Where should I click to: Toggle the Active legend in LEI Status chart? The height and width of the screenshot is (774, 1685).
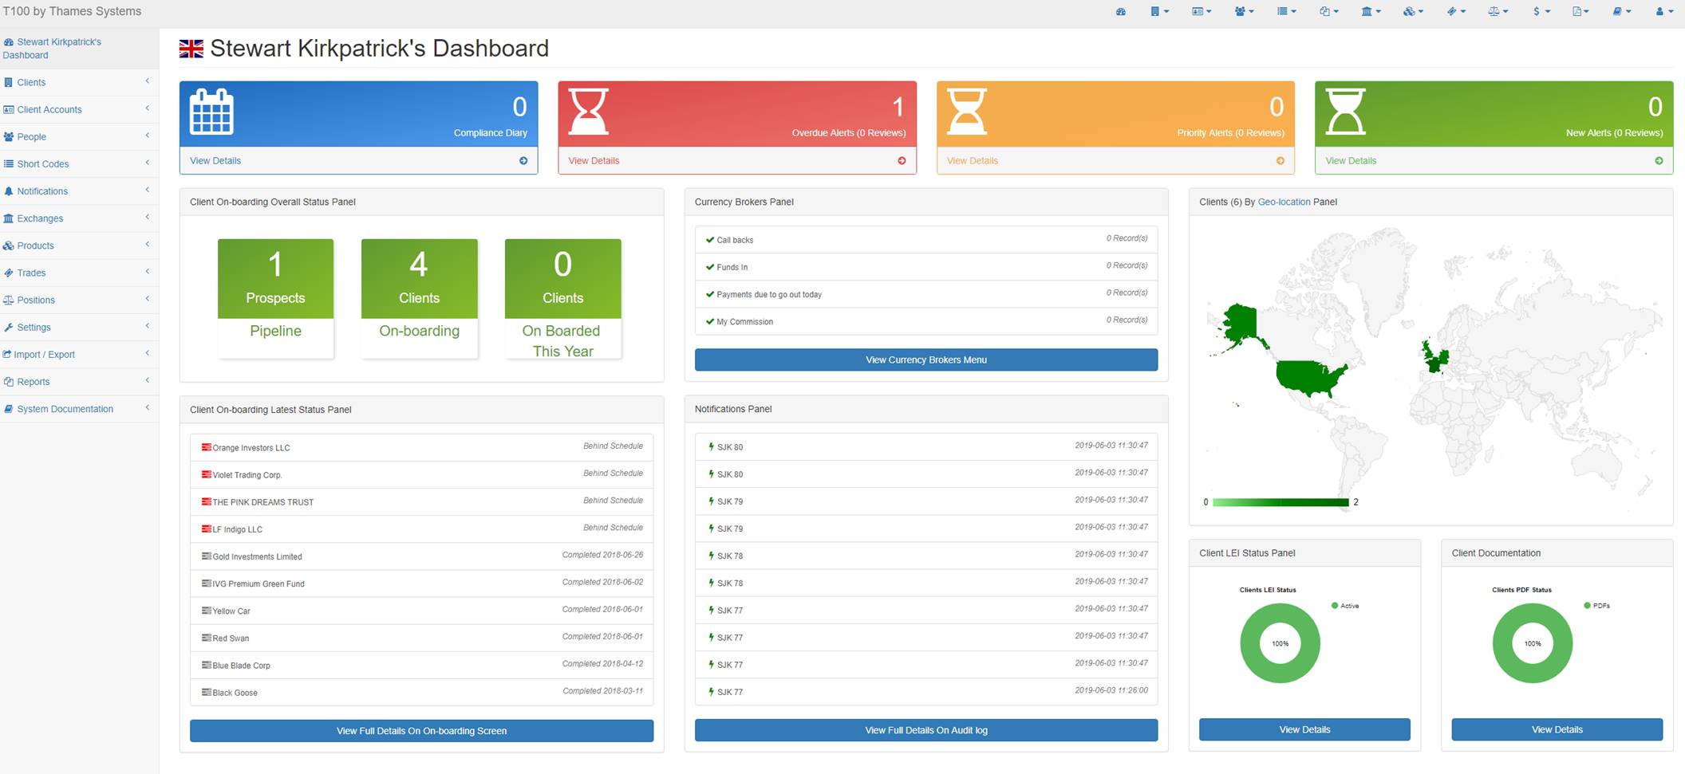(1344, 606)
